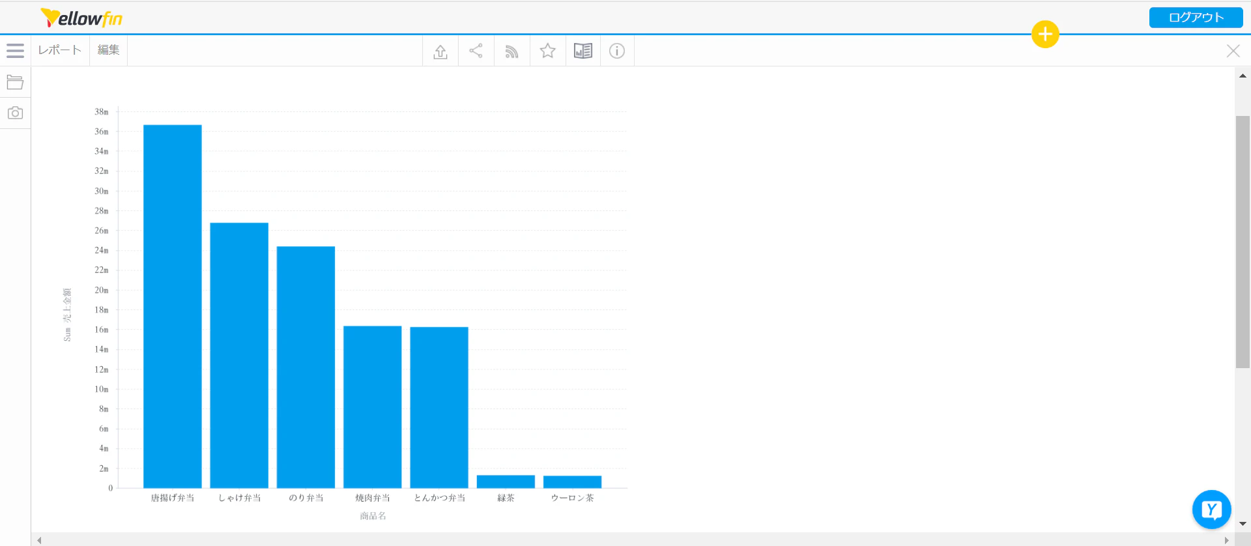Click the とんかつ弁当 axis label

439,498
